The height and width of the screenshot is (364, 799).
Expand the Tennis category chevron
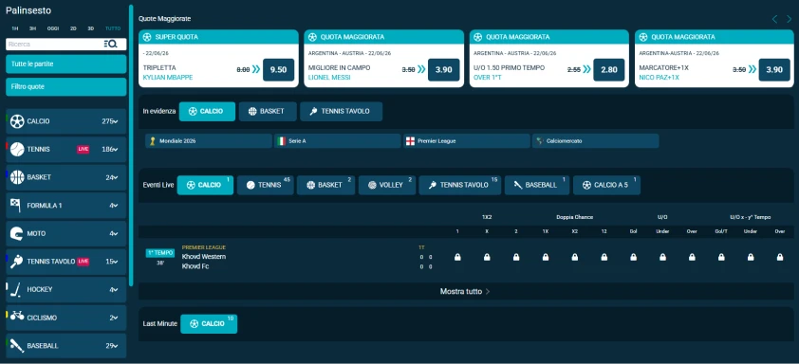point(116,150)
